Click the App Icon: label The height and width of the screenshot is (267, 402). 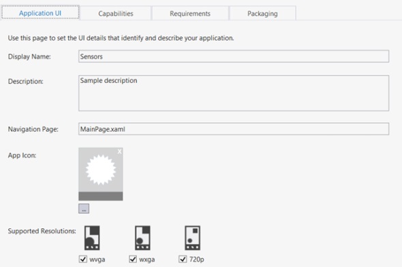pyautogui.click(x=22, y=155)
